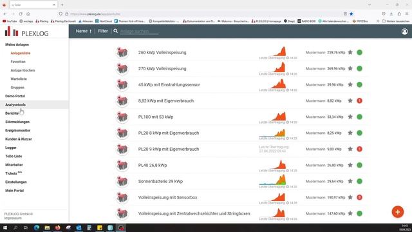The width and height of the screenshot is (412, 232).
Task: Open Warteliste in sidebar
Action: tap(19, 79)
